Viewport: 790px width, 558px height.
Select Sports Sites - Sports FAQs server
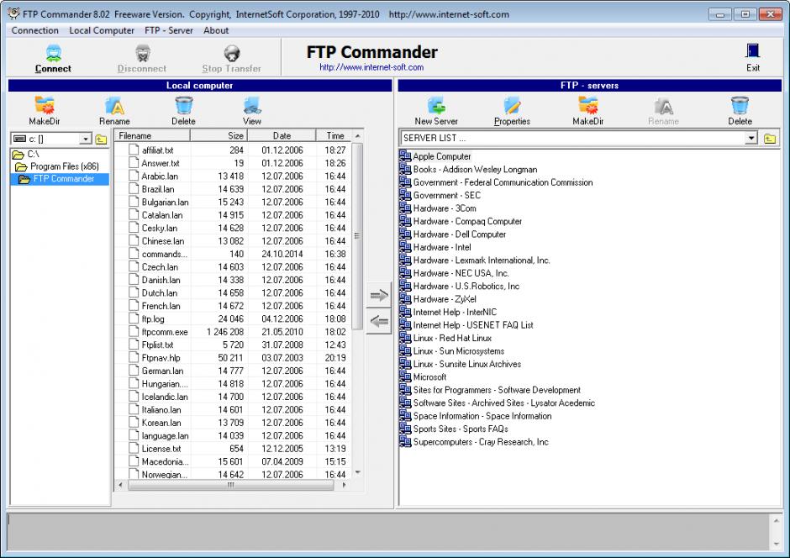(x=461, y=429)
